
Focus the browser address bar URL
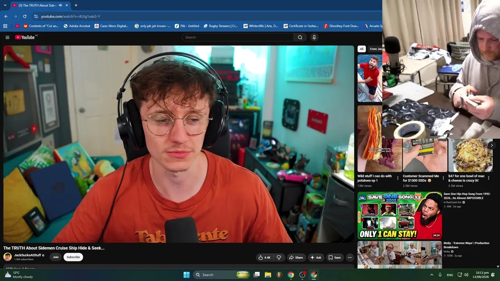(70, 16)
